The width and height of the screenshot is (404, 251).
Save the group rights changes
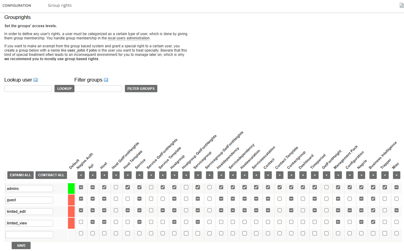(x=21, y=246)
